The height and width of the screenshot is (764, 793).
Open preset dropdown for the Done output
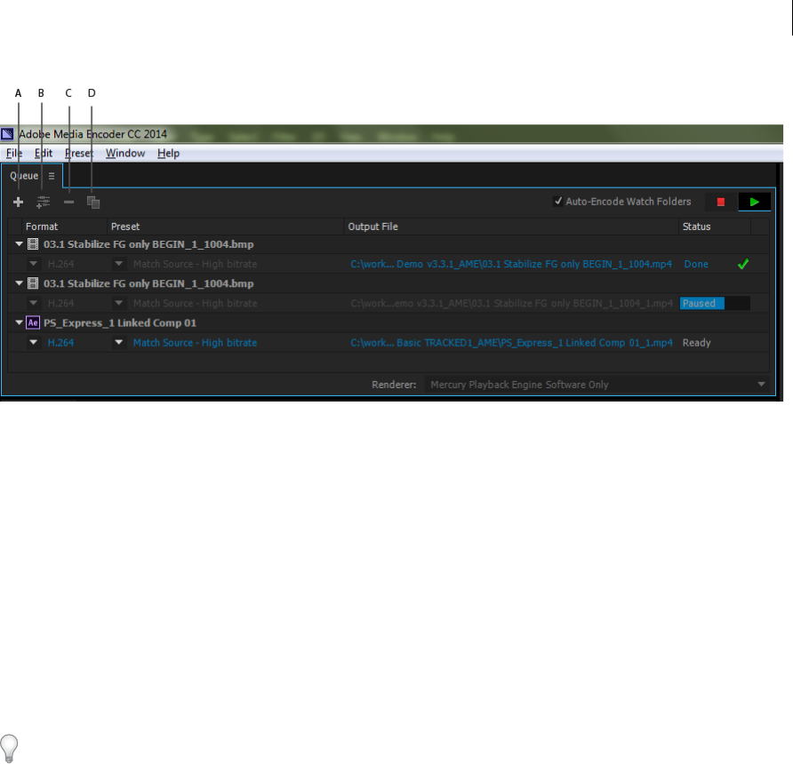(x=119, y=263)
